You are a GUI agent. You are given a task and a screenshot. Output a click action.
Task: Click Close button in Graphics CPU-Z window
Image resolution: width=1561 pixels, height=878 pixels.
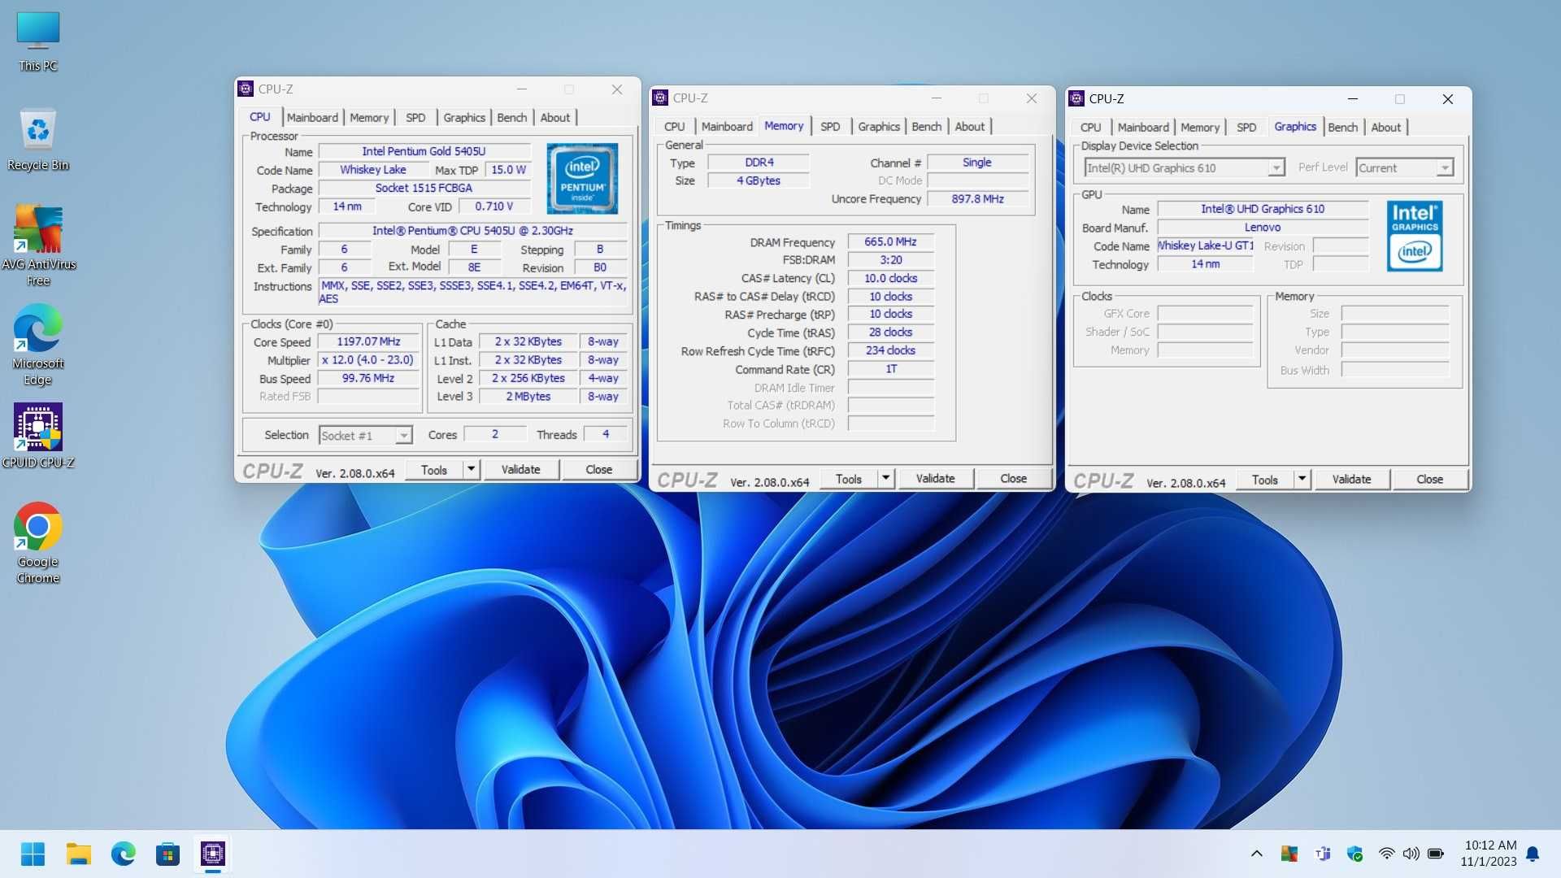pos(1430,480)
